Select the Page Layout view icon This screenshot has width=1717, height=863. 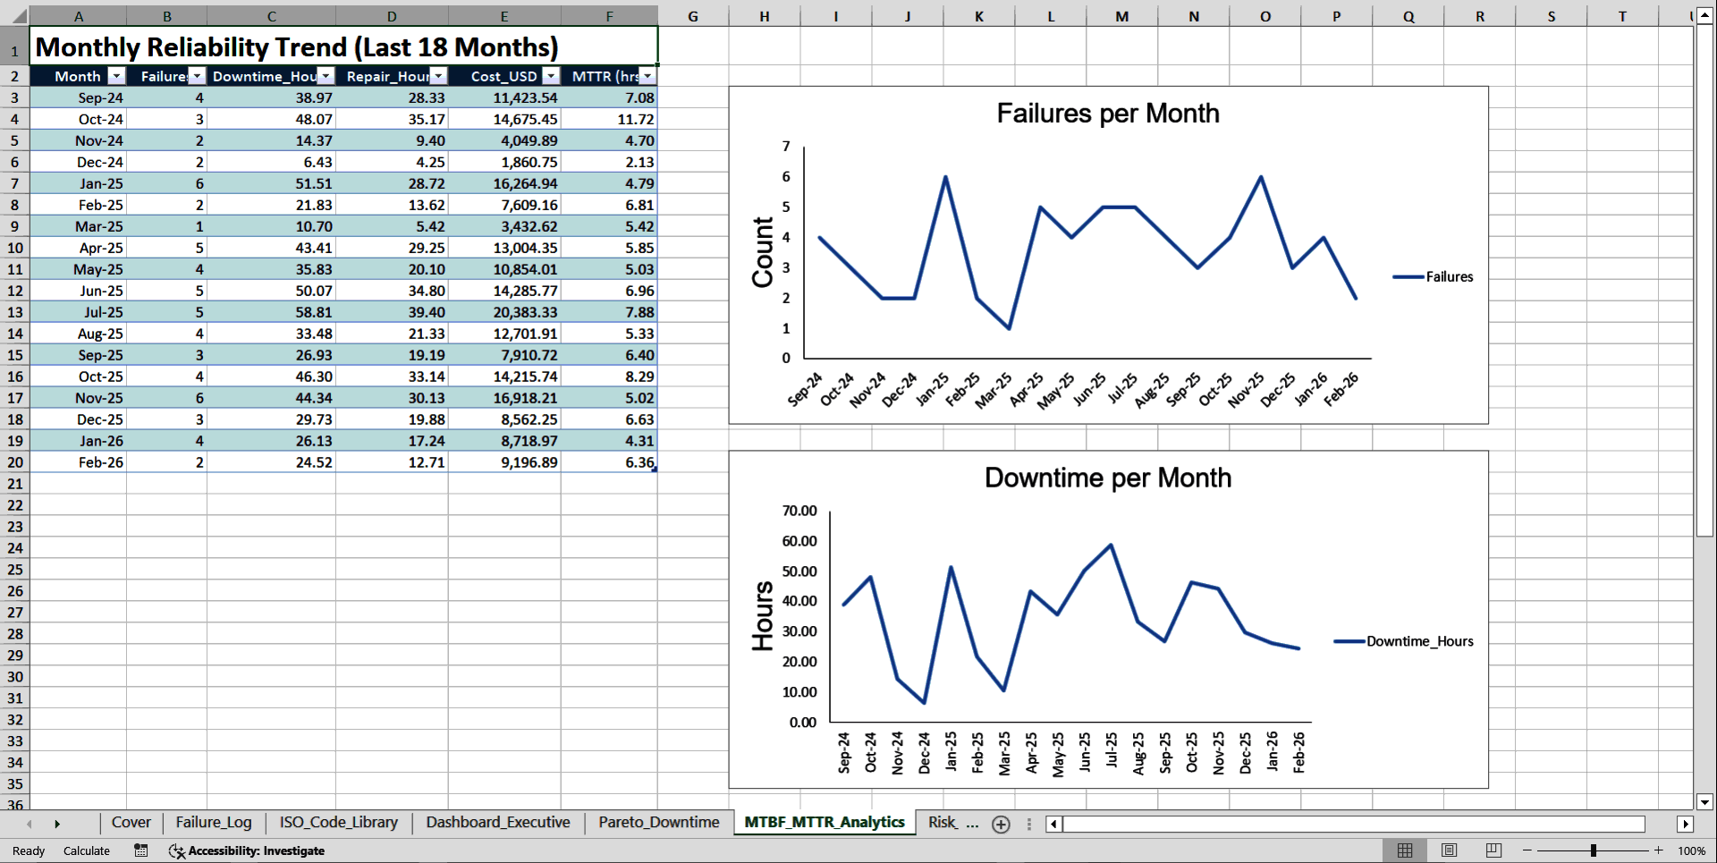pos(1448,850)
